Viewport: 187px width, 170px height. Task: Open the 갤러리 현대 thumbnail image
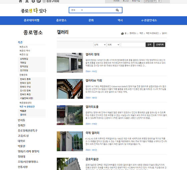(70, 63)
